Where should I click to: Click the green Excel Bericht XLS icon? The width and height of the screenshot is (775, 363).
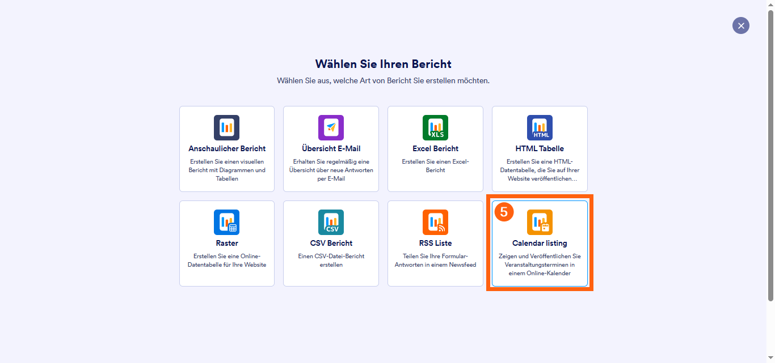(x=435, y=127)
